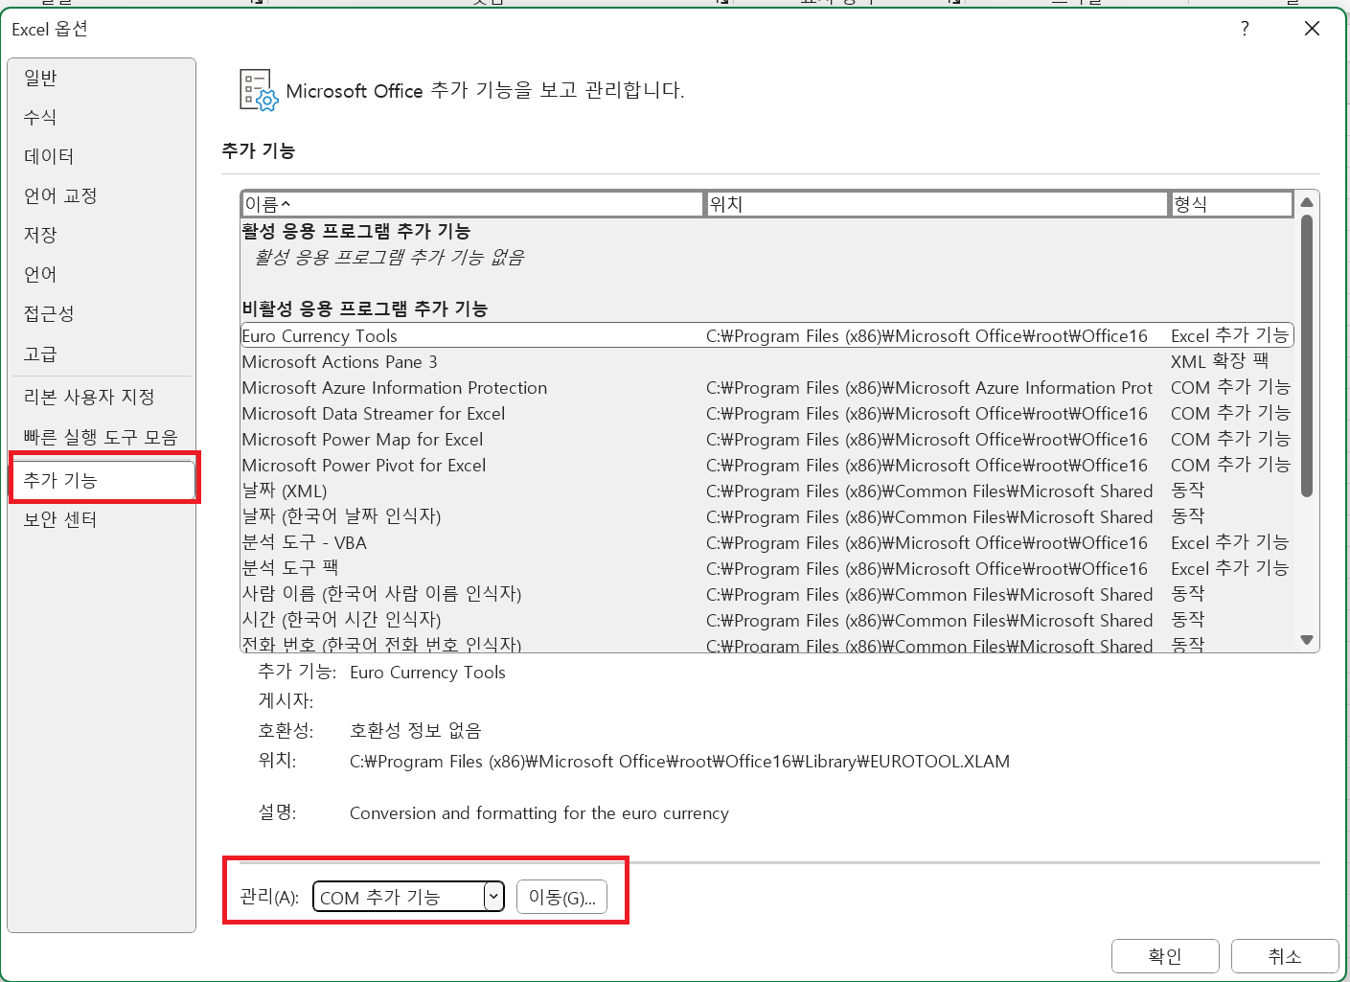Open the 고급 category

[x=102, y=354]
